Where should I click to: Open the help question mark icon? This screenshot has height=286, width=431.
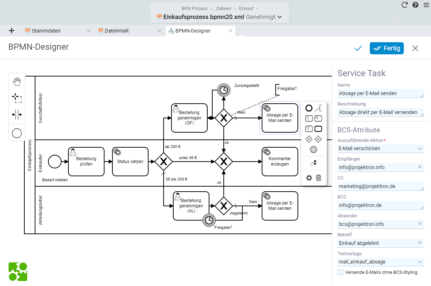click(x=415, y=5)
